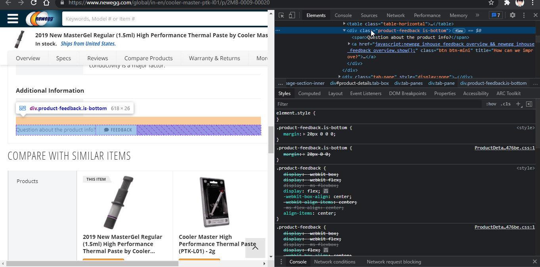This screenshot has width=540, height=267.
Task: Go to the home page via the house icon
Action: (46, 3)
